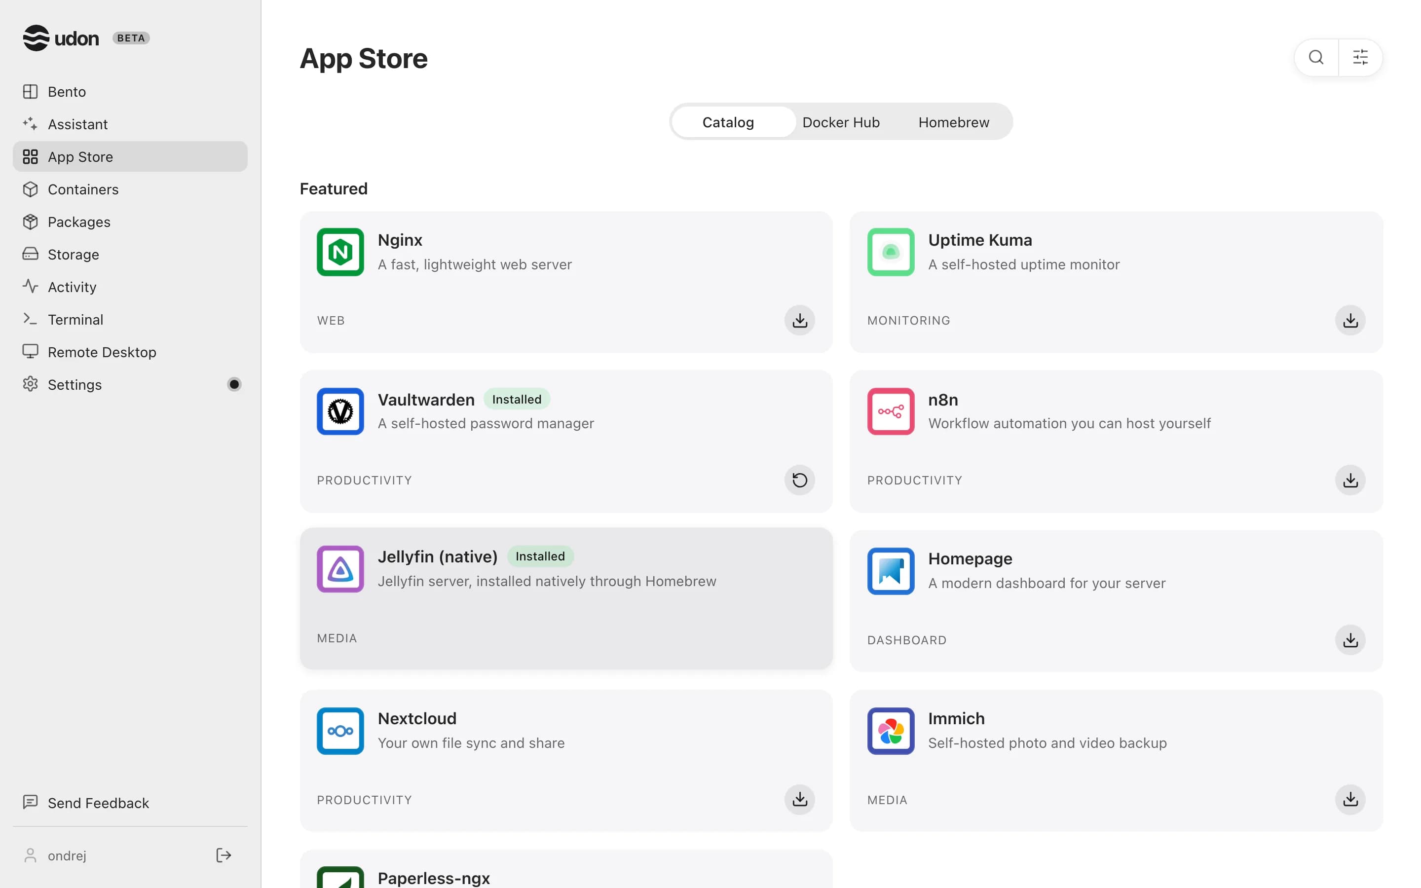Click the download icon on Nextcloud card

pos(800,799)
